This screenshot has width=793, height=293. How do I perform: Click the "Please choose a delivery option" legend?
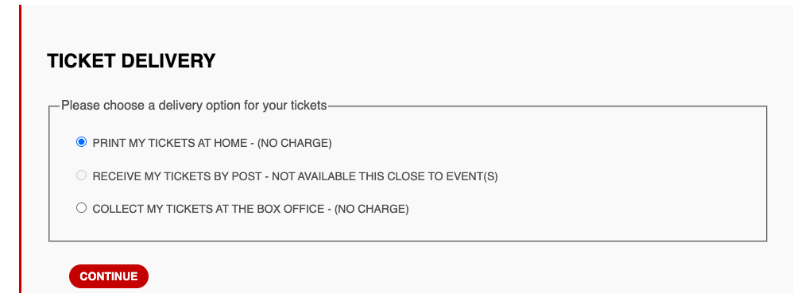point(194,106)
